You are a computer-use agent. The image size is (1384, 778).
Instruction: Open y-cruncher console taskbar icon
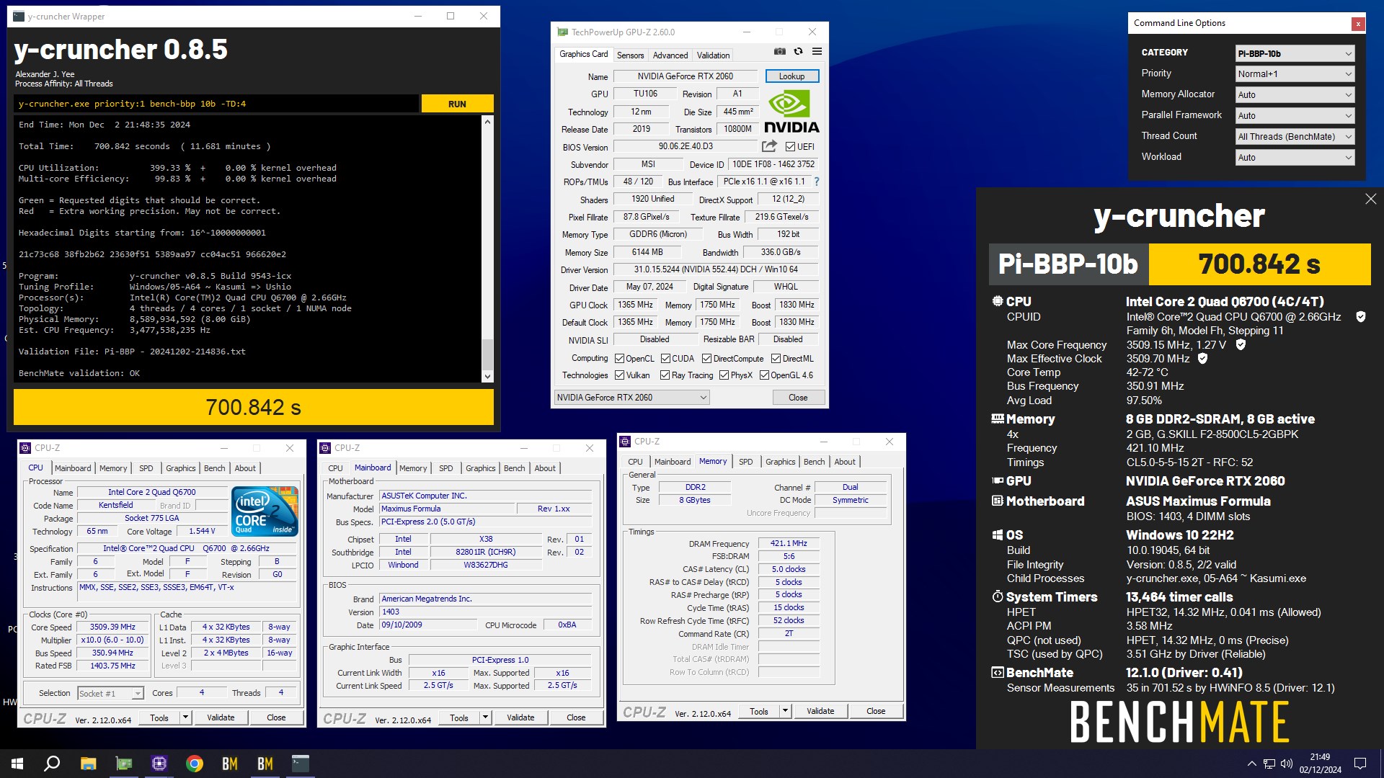pos(301,764)
